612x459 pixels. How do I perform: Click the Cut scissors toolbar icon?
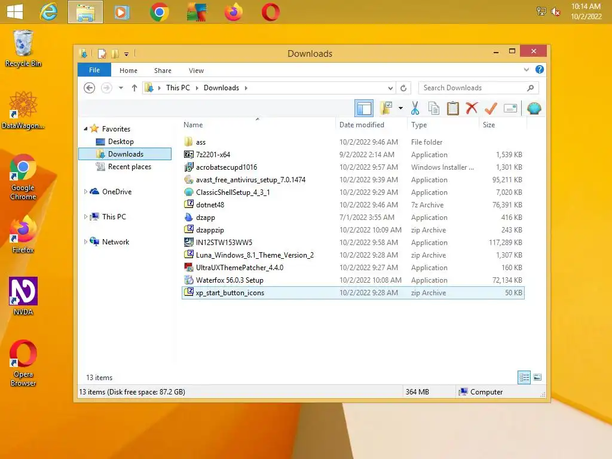(x=415, y=109)
